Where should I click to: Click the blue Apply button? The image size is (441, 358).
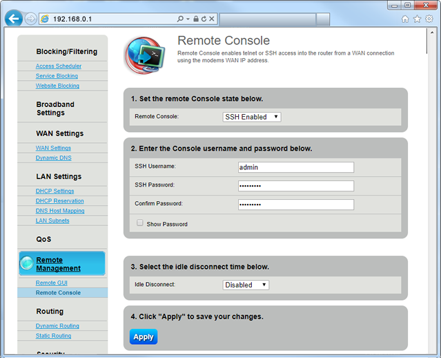click(x=144, y=337)
